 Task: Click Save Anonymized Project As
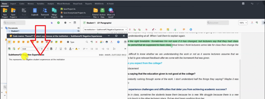73,13
